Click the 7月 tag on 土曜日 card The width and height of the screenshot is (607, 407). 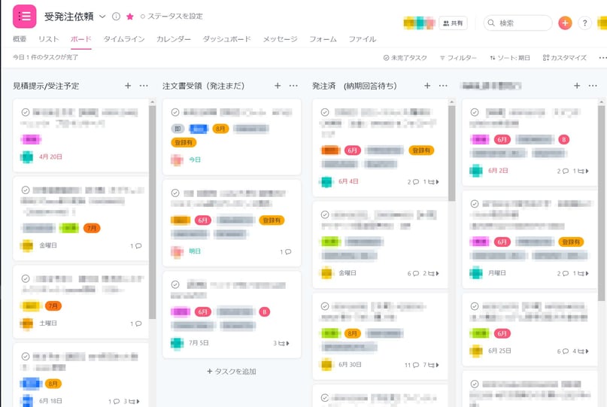pos(53,306)
